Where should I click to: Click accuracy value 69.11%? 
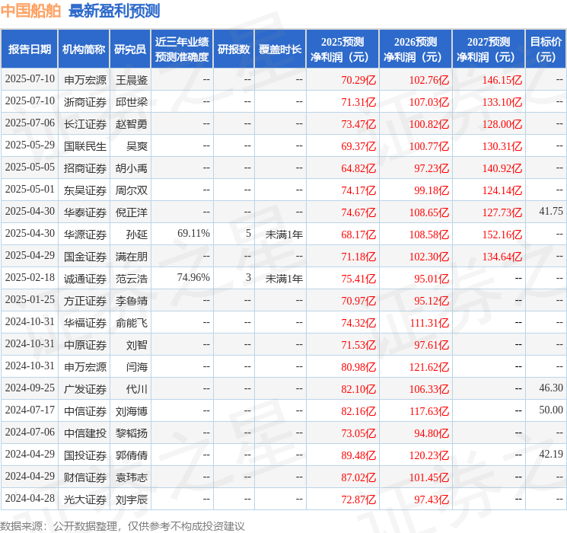tap(193, 234)
